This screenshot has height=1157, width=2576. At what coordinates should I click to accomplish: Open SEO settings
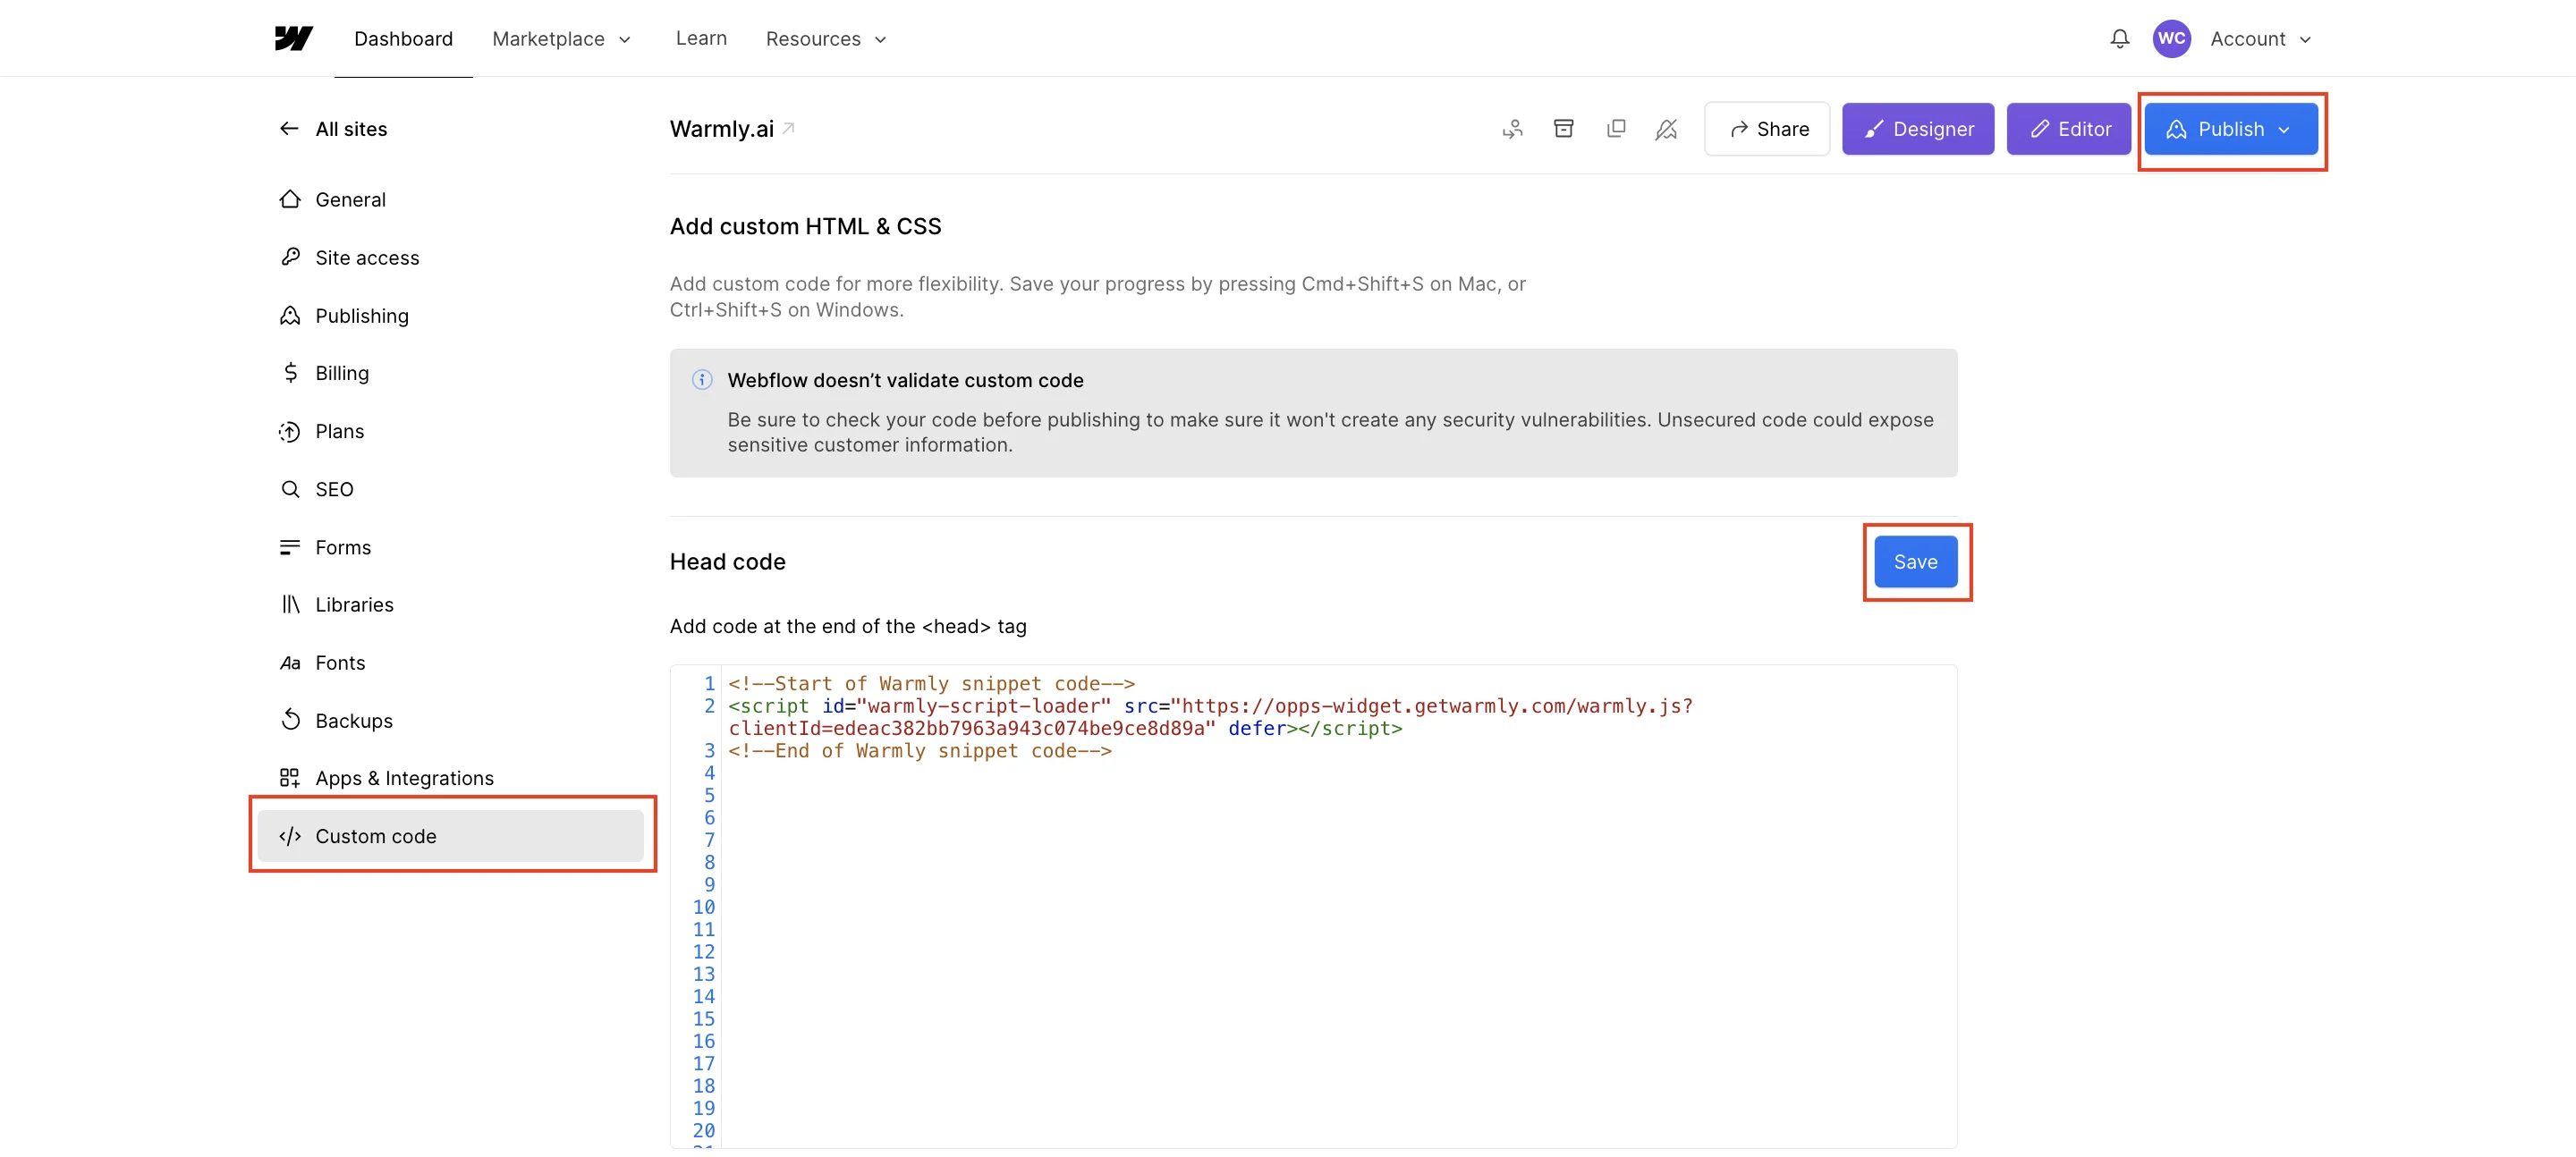(450, 488)
